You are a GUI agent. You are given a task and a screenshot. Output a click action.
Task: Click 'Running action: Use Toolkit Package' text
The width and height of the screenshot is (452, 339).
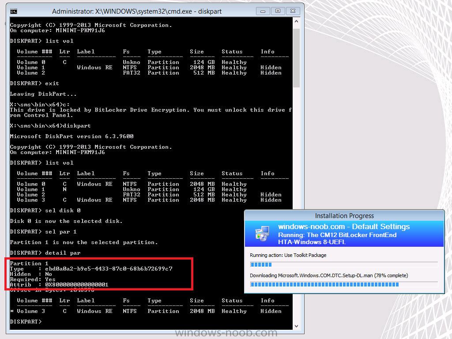pyautogui.click(x=288, y=255)
